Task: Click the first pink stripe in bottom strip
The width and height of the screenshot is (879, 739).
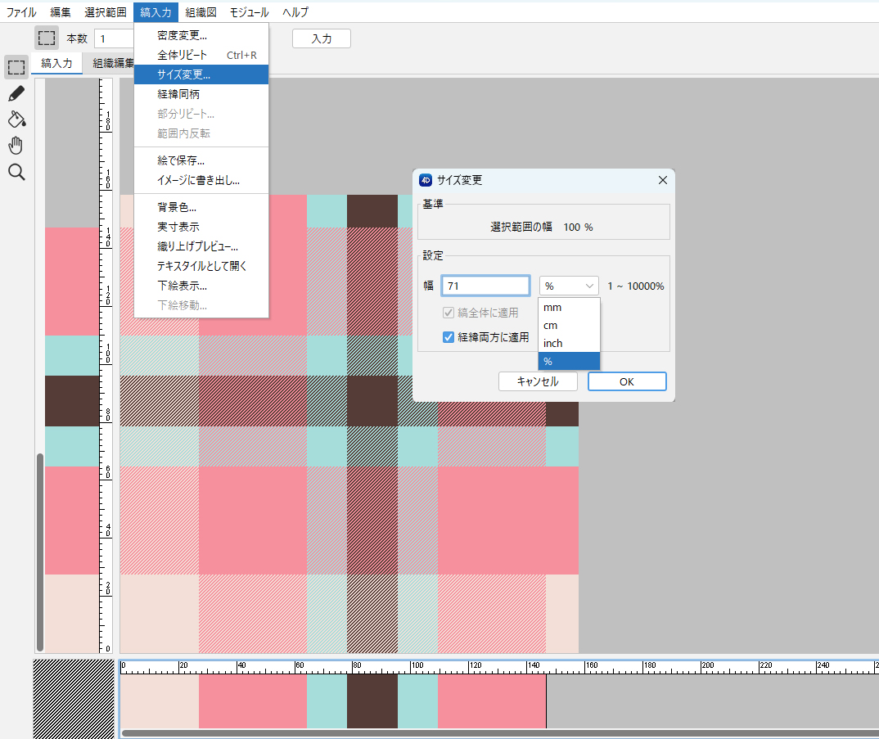Action: [253, 701]
